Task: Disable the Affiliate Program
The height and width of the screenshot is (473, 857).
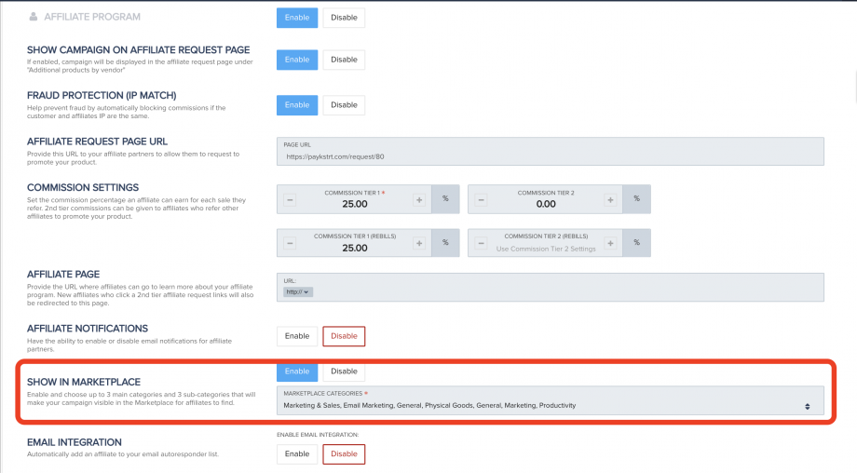Action: 344,18
